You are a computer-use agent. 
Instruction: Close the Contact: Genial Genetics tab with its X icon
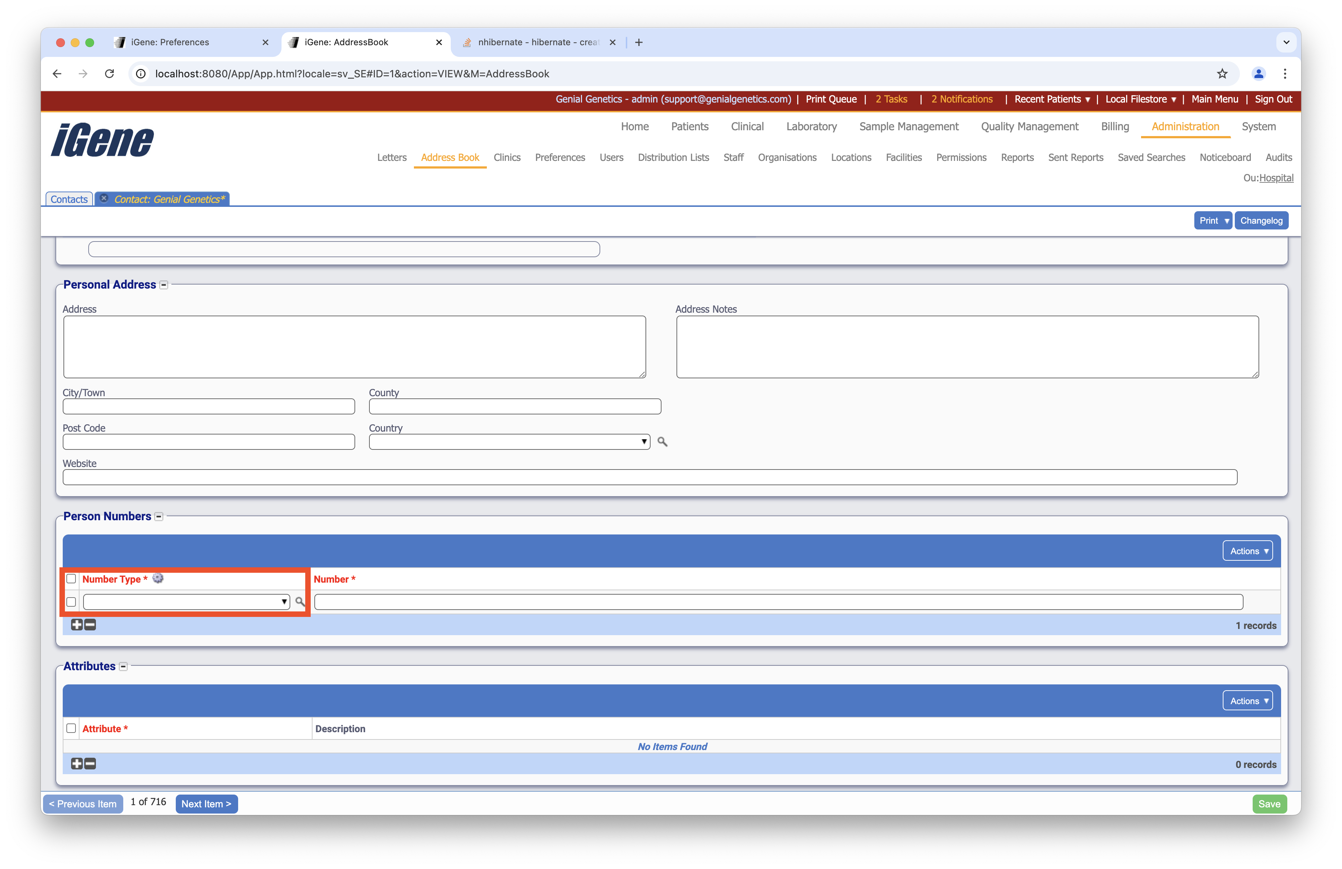click(x=104, y=198)
